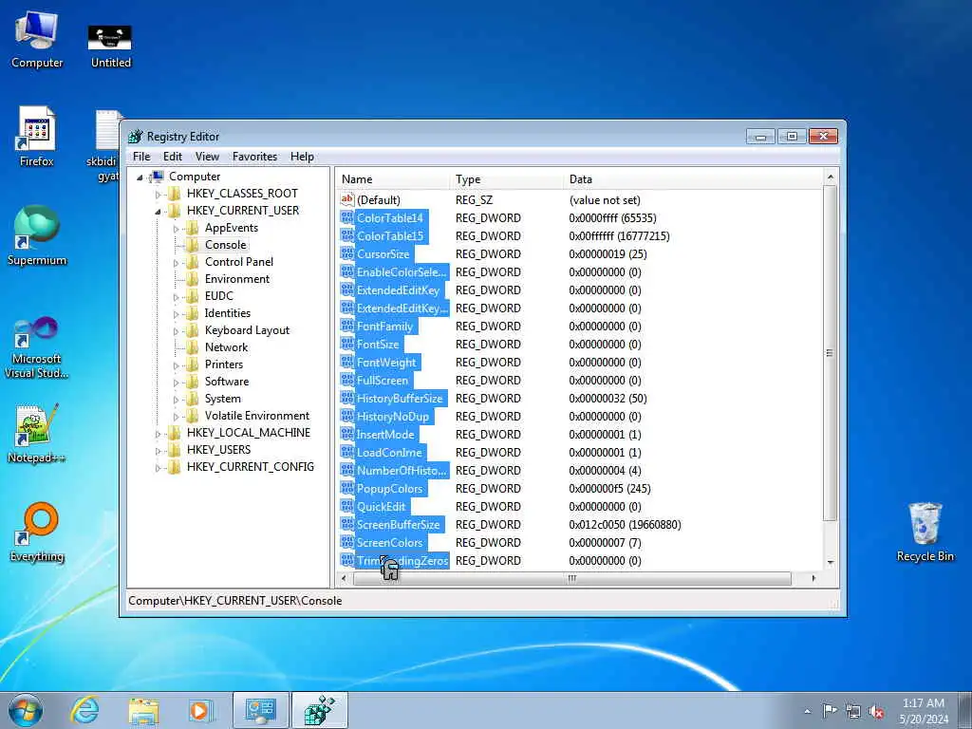Sort values by the Data column header
972x729 pixels.
tap(694, 179)
